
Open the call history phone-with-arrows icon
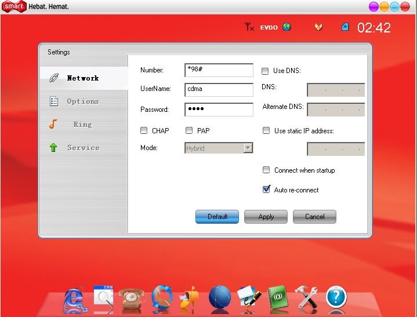click(162, 297)
